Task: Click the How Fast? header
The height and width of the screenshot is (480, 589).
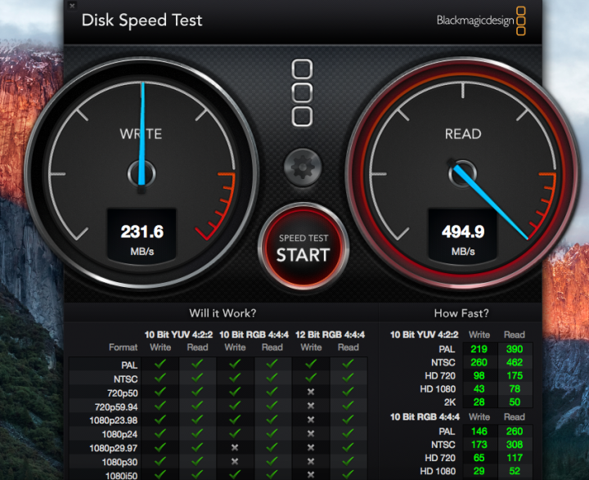Action: click(x=461, y=313)
